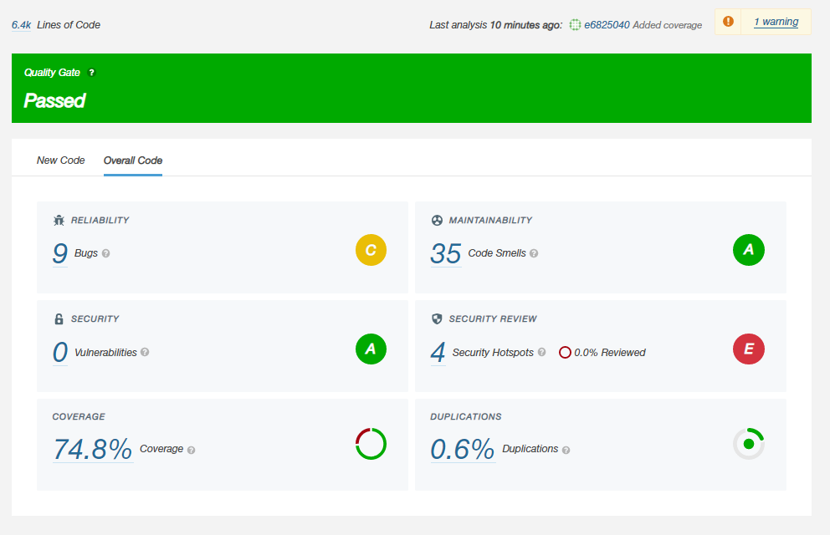830x535 pixels.
Task: Click the Security A rating badge
Action: pos(371,349)
